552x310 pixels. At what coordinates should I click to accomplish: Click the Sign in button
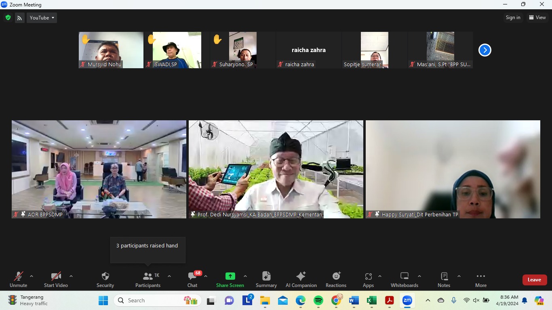[x=513, y=17]
